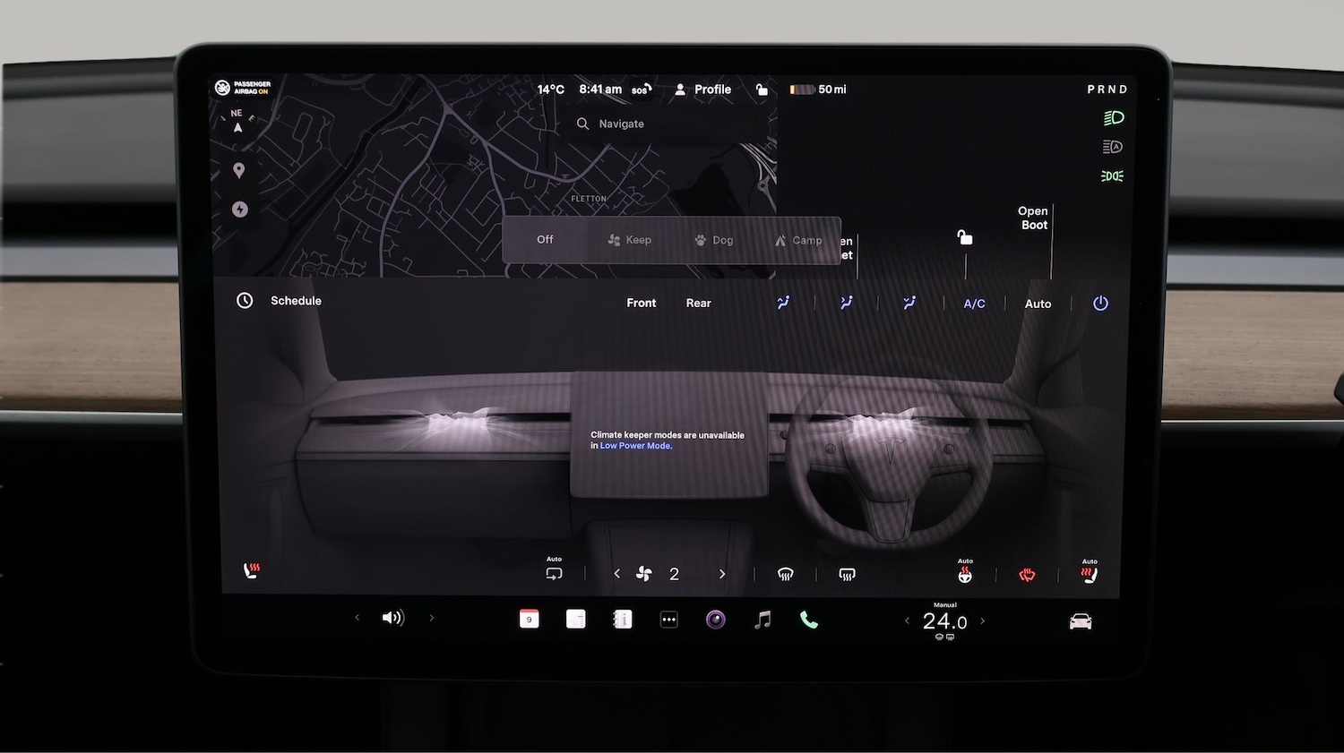Activate the rear window defroster

(x=846, y=573)
